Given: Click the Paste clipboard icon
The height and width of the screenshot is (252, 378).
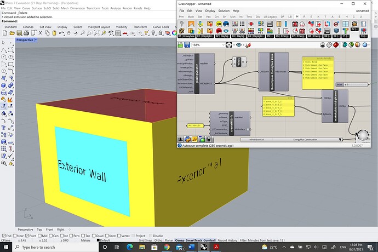Looking at the screenshot, I should (54, 33).
